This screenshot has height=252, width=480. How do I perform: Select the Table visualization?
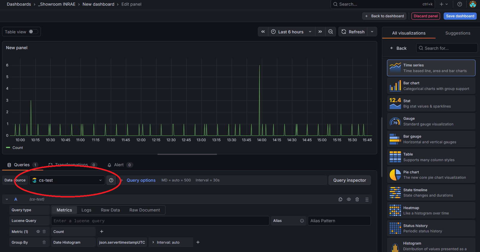pyautogui.click(x=431, y=157)
